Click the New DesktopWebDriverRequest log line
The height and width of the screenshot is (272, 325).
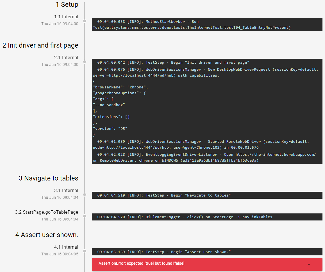tap(207, 72)
